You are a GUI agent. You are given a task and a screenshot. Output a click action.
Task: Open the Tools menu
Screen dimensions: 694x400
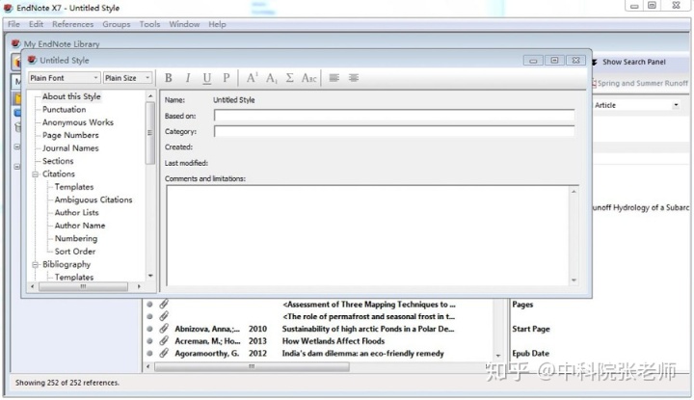point(149,24)
